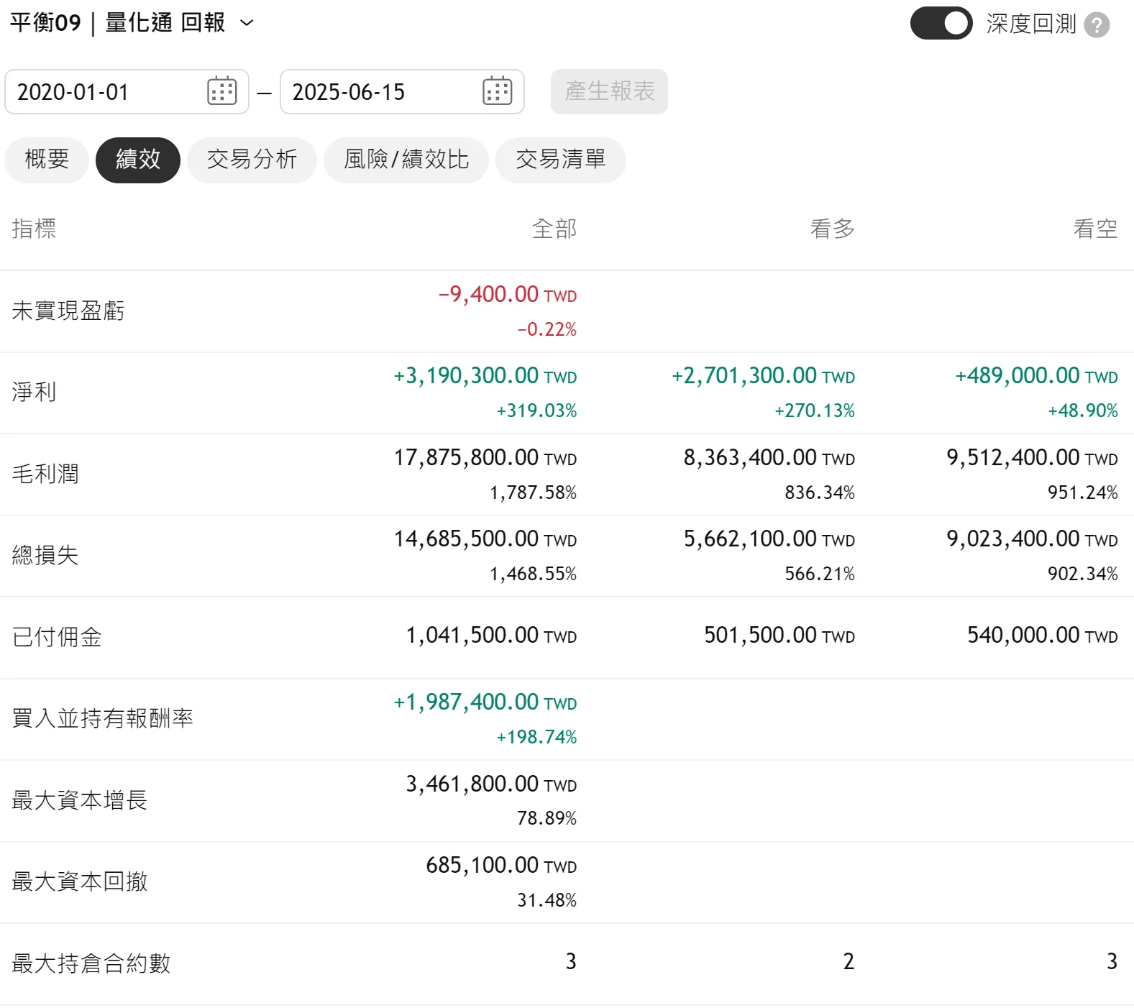Click the 902.34% short loss percentage

[x=1083, y=574]
